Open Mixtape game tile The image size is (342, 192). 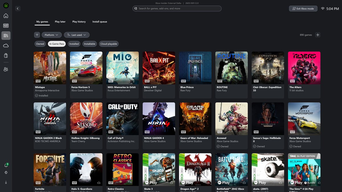[x=50, y=75]
